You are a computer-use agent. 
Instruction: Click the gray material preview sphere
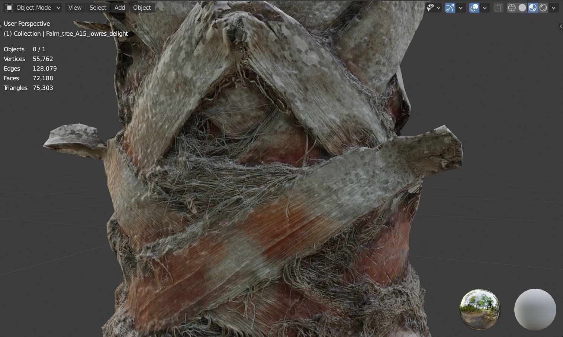coord(535,309)
